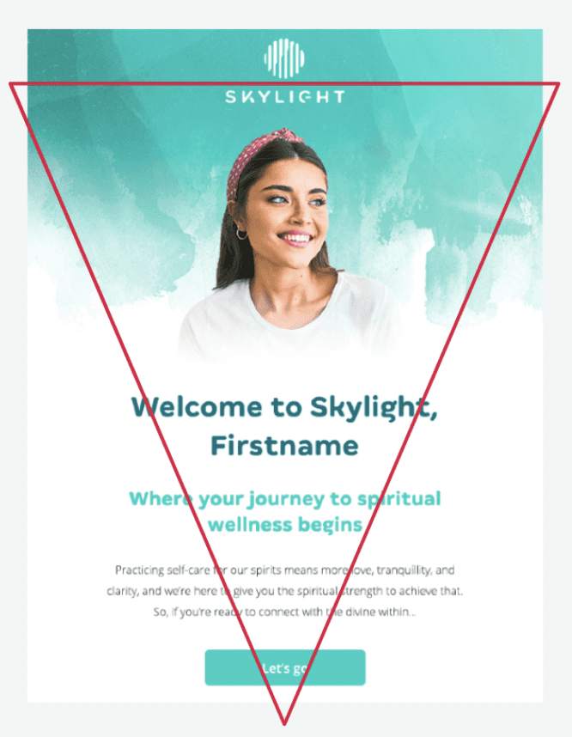Click the red triangle's right diagonal edge
The image size is (572, 737).
[422, 403]
